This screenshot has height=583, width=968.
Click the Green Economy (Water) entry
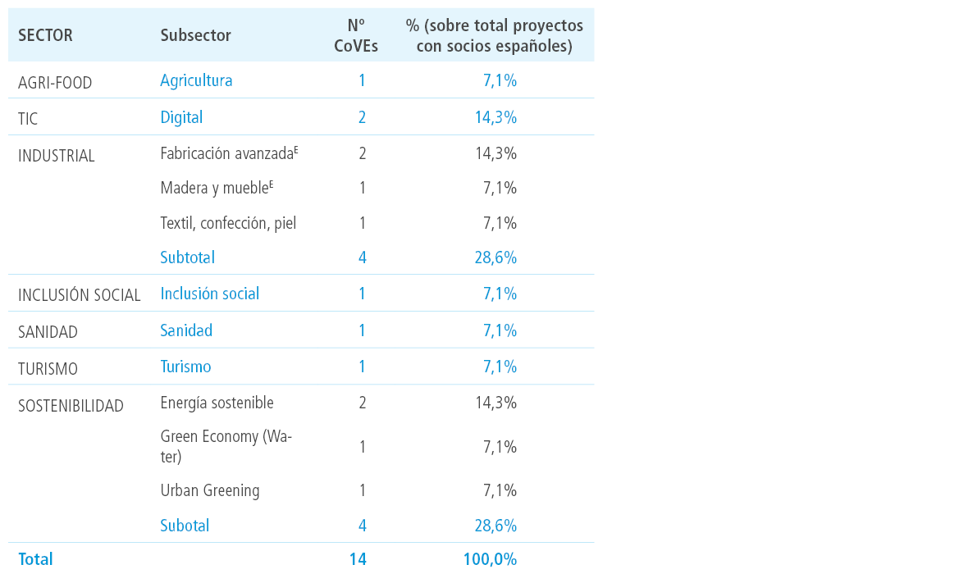tap(226, 446)
